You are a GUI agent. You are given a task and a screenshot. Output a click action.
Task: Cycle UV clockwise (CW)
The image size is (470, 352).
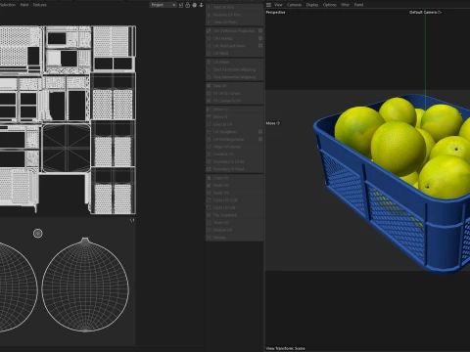234,207
